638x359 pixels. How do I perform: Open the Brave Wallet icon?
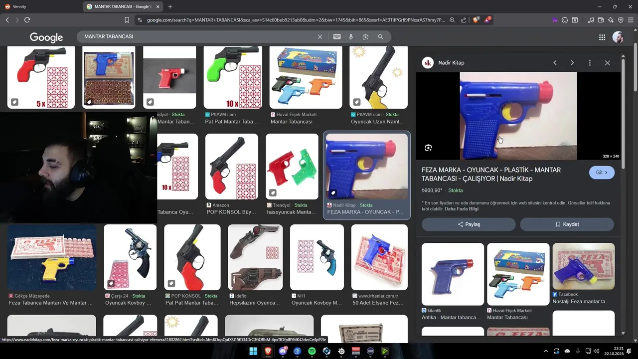pyautogui.click(x=601, y=20)
